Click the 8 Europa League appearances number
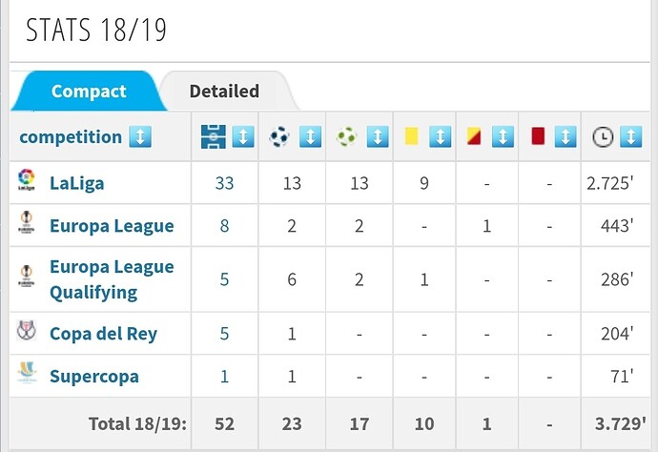658x452 pixels. pyautogui.click(x=224, y=226)
